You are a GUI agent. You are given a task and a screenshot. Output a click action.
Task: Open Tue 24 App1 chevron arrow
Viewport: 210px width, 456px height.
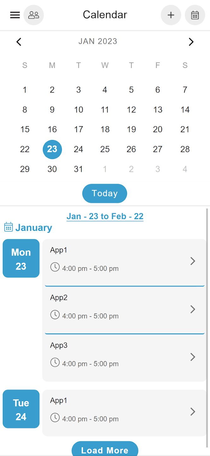click(x=193, y=411)
